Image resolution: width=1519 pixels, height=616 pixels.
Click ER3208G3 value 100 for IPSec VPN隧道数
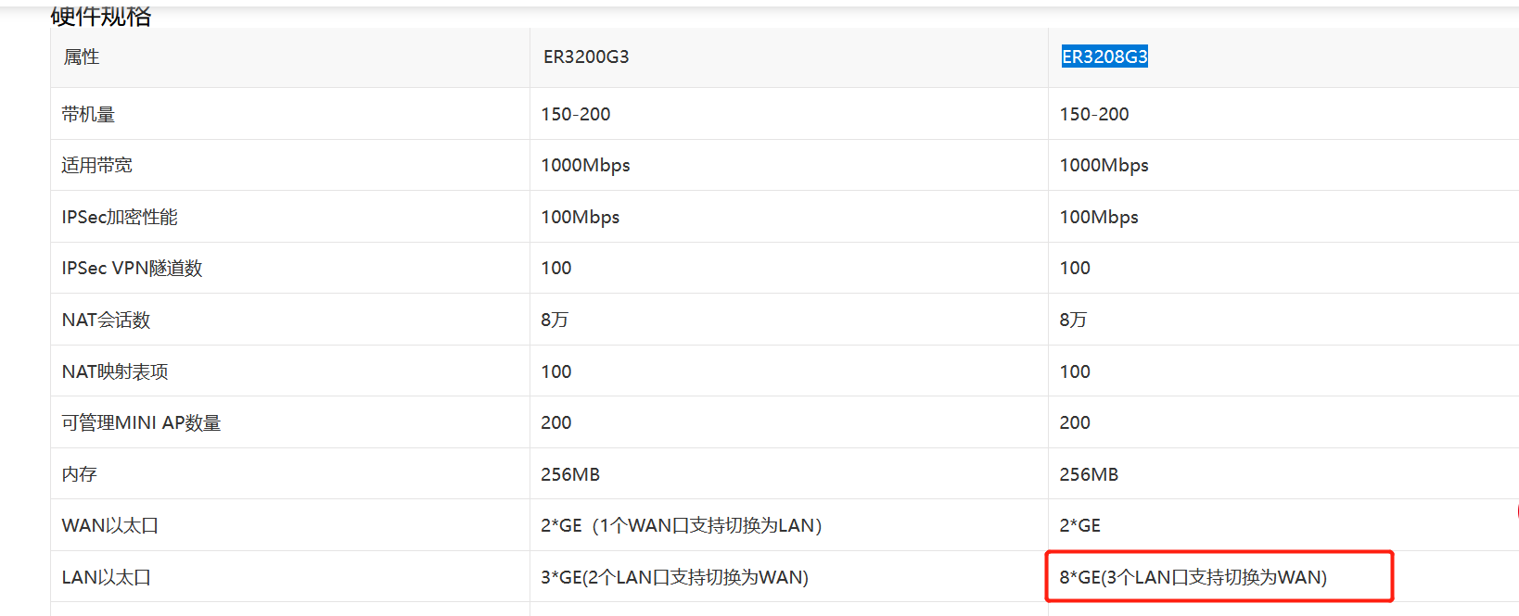tap(1075, 268)
